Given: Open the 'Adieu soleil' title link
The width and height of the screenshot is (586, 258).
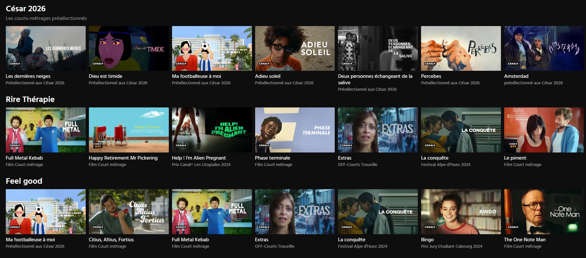Looking at the screenshot, I should 268,76.
